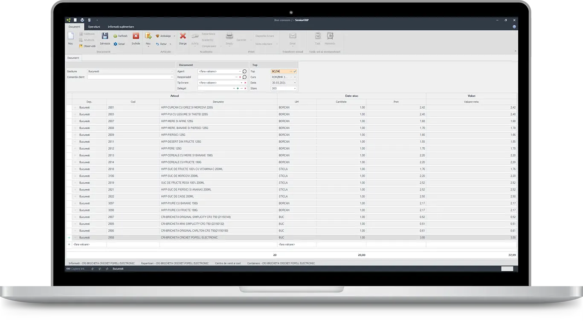The height and width of the screenshot is (321, 583).
Task: Click Nota colectare button
Action: [x=264, y=44]
